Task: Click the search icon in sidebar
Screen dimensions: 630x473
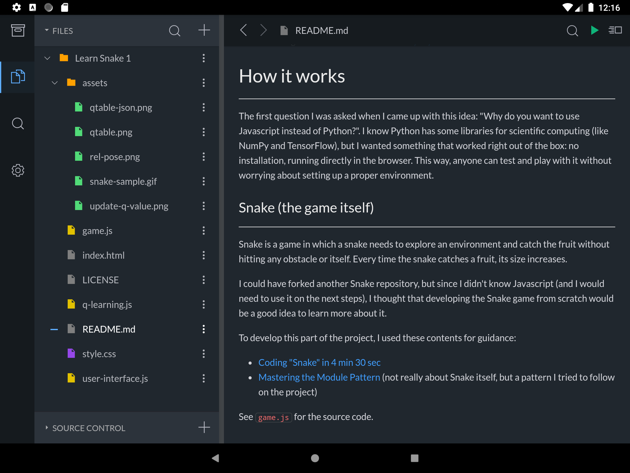Action: point(18,123)
